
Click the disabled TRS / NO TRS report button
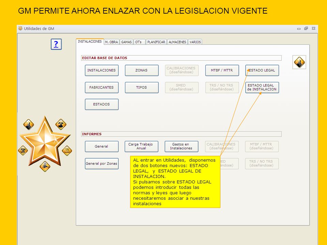262,164
